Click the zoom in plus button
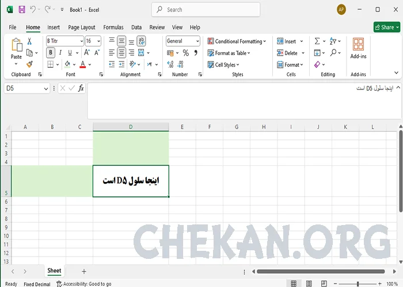Screen dimensions: 403x287 click(x=380, y=284)
